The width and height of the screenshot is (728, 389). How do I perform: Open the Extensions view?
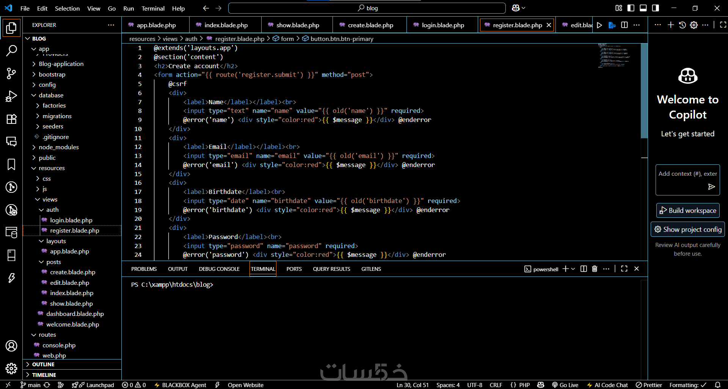[11, 119]
